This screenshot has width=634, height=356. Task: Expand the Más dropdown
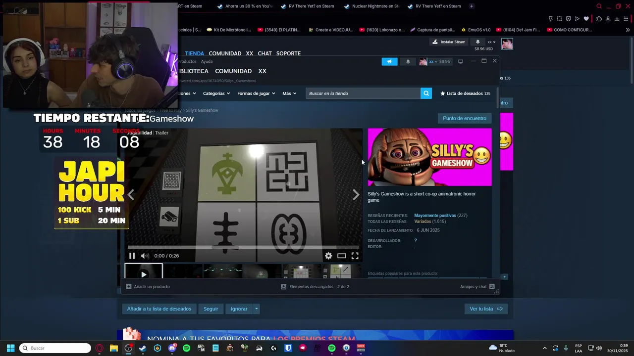(289, 93)
